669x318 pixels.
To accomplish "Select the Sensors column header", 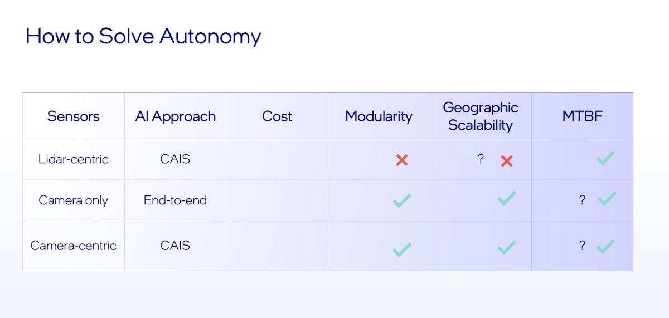I will pos(73,116).
